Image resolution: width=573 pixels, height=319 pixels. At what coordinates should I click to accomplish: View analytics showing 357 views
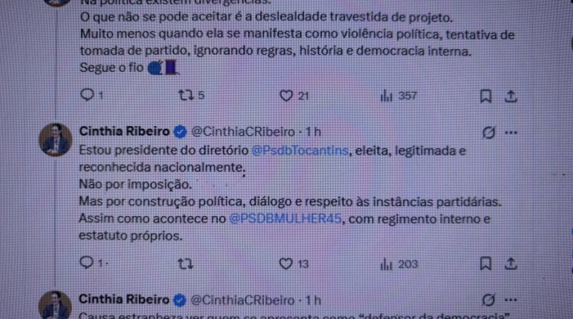pos(386,96)
